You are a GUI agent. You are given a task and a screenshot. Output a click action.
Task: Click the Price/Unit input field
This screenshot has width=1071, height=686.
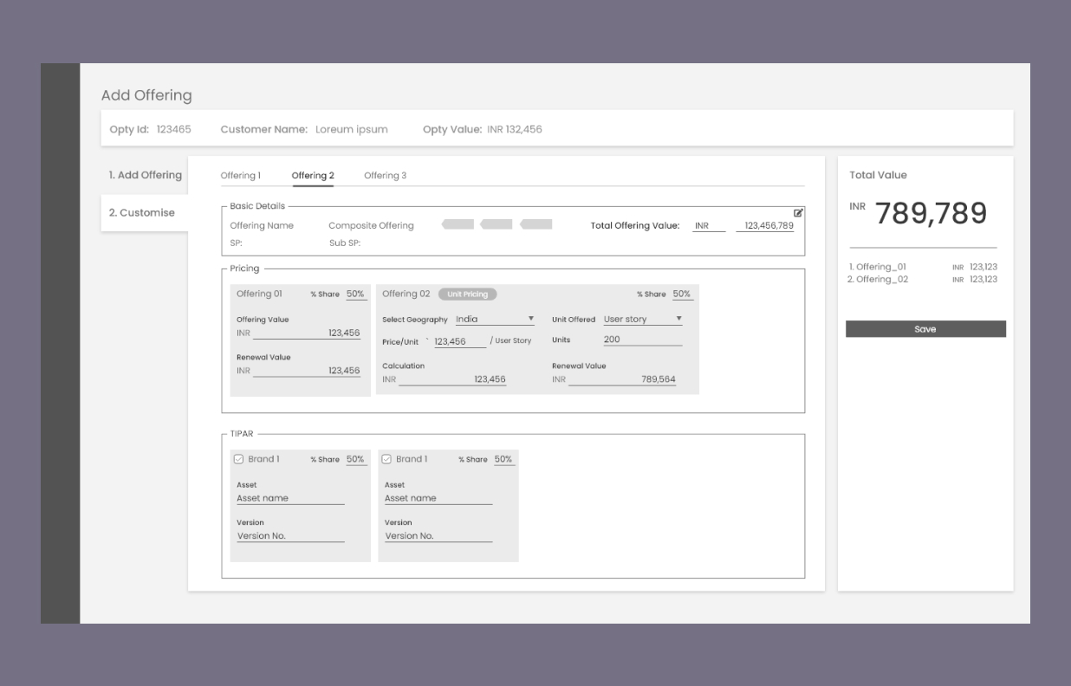[x=460, y=342]
